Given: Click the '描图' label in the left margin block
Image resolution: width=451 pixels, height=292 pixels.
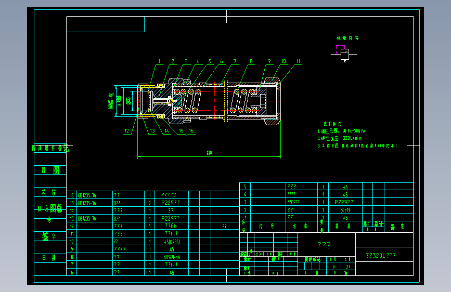Looking at the screenshot, I should [x=50, y=170].
